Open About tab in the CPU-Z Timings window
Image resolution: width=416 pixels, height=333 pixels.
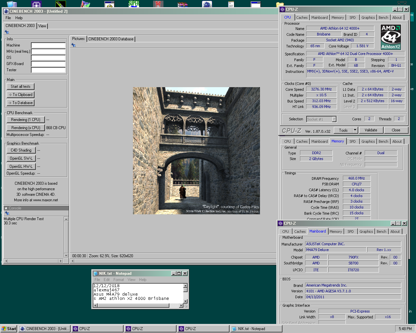[397, 141]
